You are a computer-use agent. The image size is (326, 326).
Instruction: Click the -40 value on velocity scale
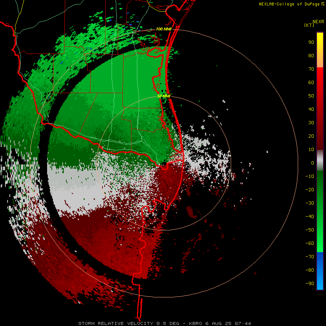pyautogui.click(x=310, y=217)
